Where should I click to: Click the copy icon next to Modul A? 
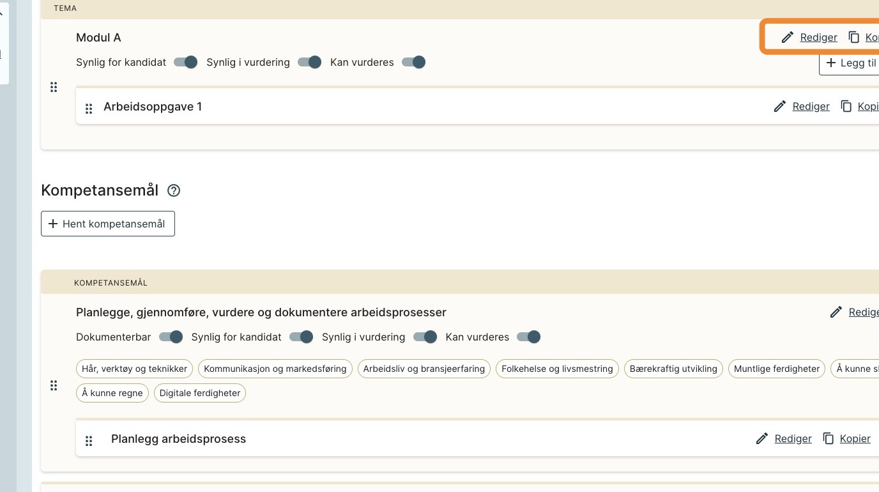click(x=854, y=38)
